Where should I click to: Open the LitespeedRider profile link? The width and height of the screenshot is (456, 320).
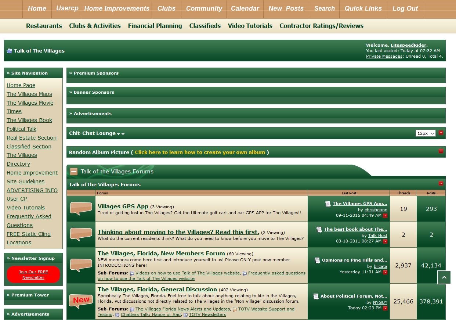click(x=408, y=45)
